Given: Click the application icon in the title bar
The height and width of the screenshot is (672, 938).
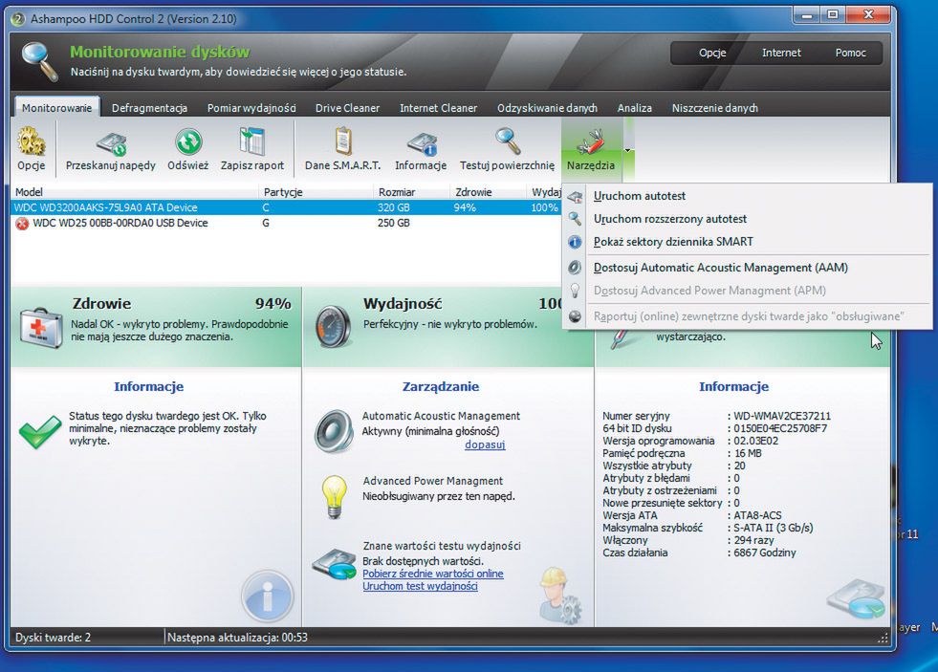Looking at the screenshot, I should pyautogui.click(x=18, y=19).
